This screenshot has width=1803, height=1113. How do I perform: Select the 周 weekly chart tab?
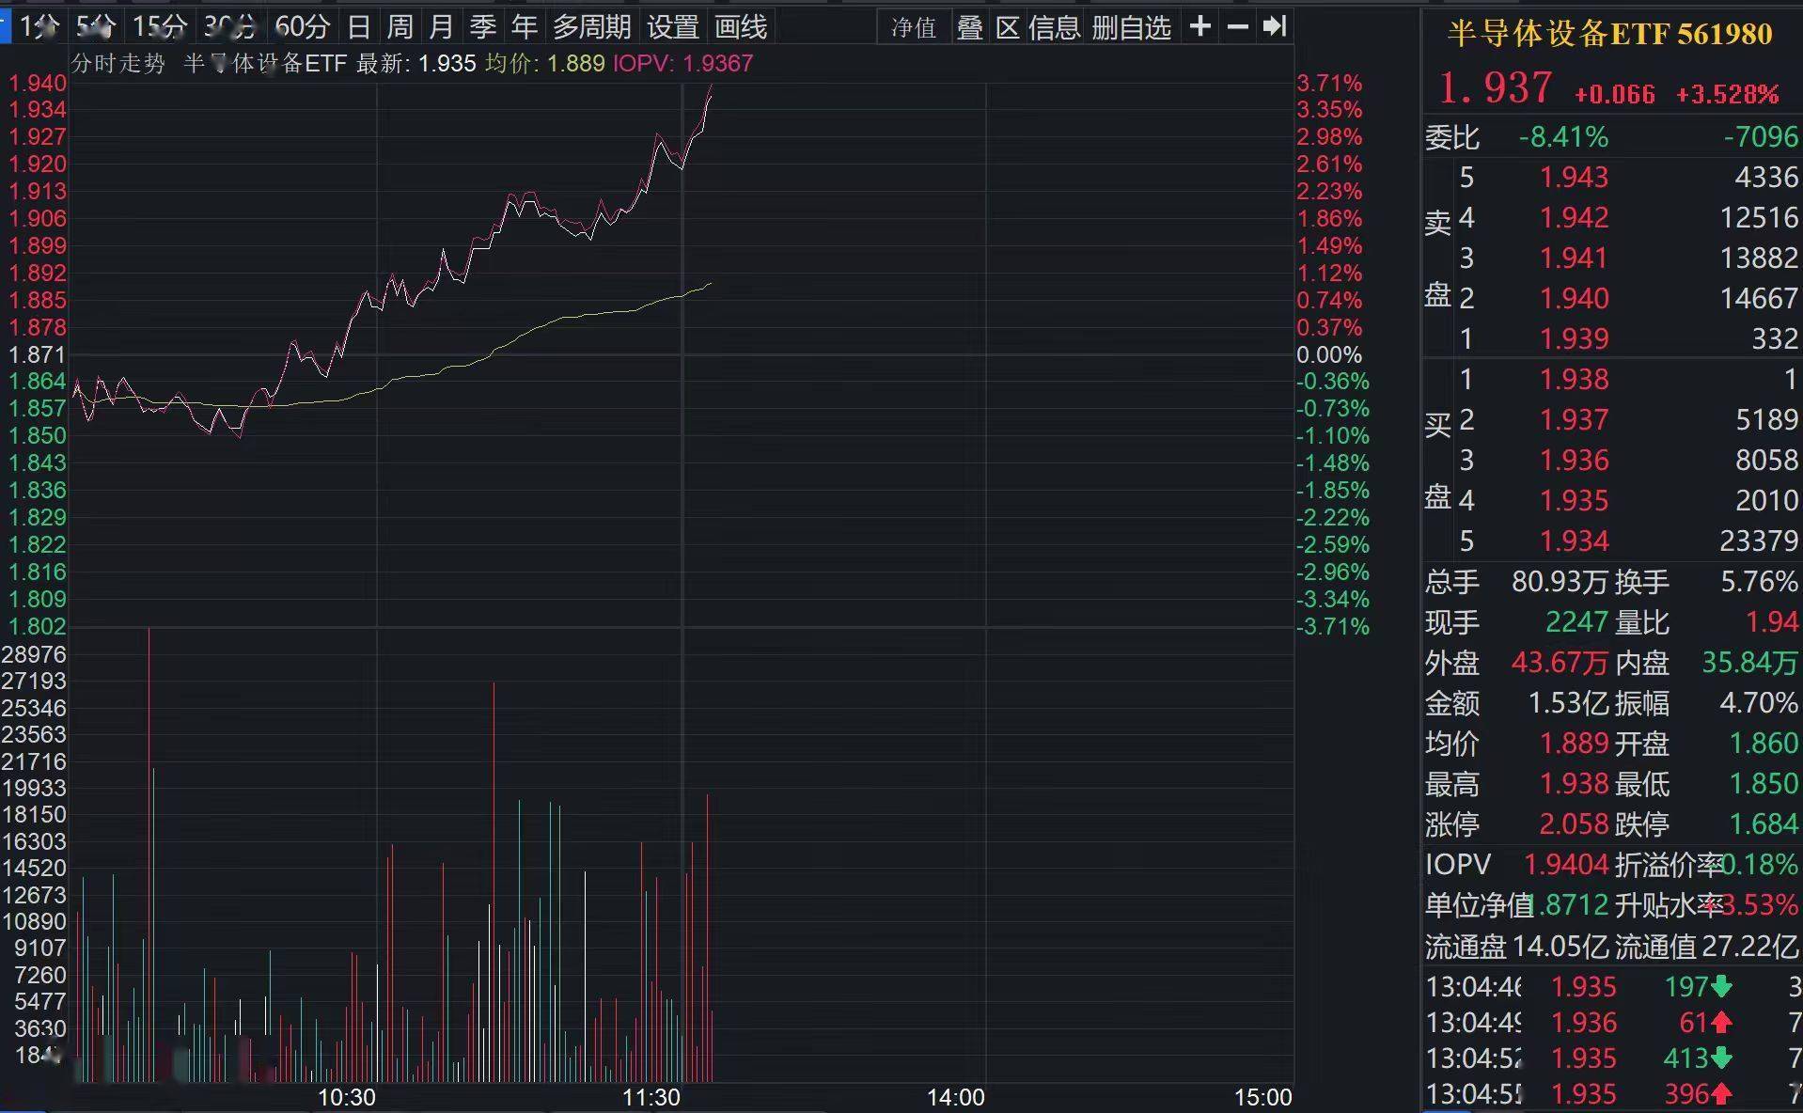pos(400,26)
